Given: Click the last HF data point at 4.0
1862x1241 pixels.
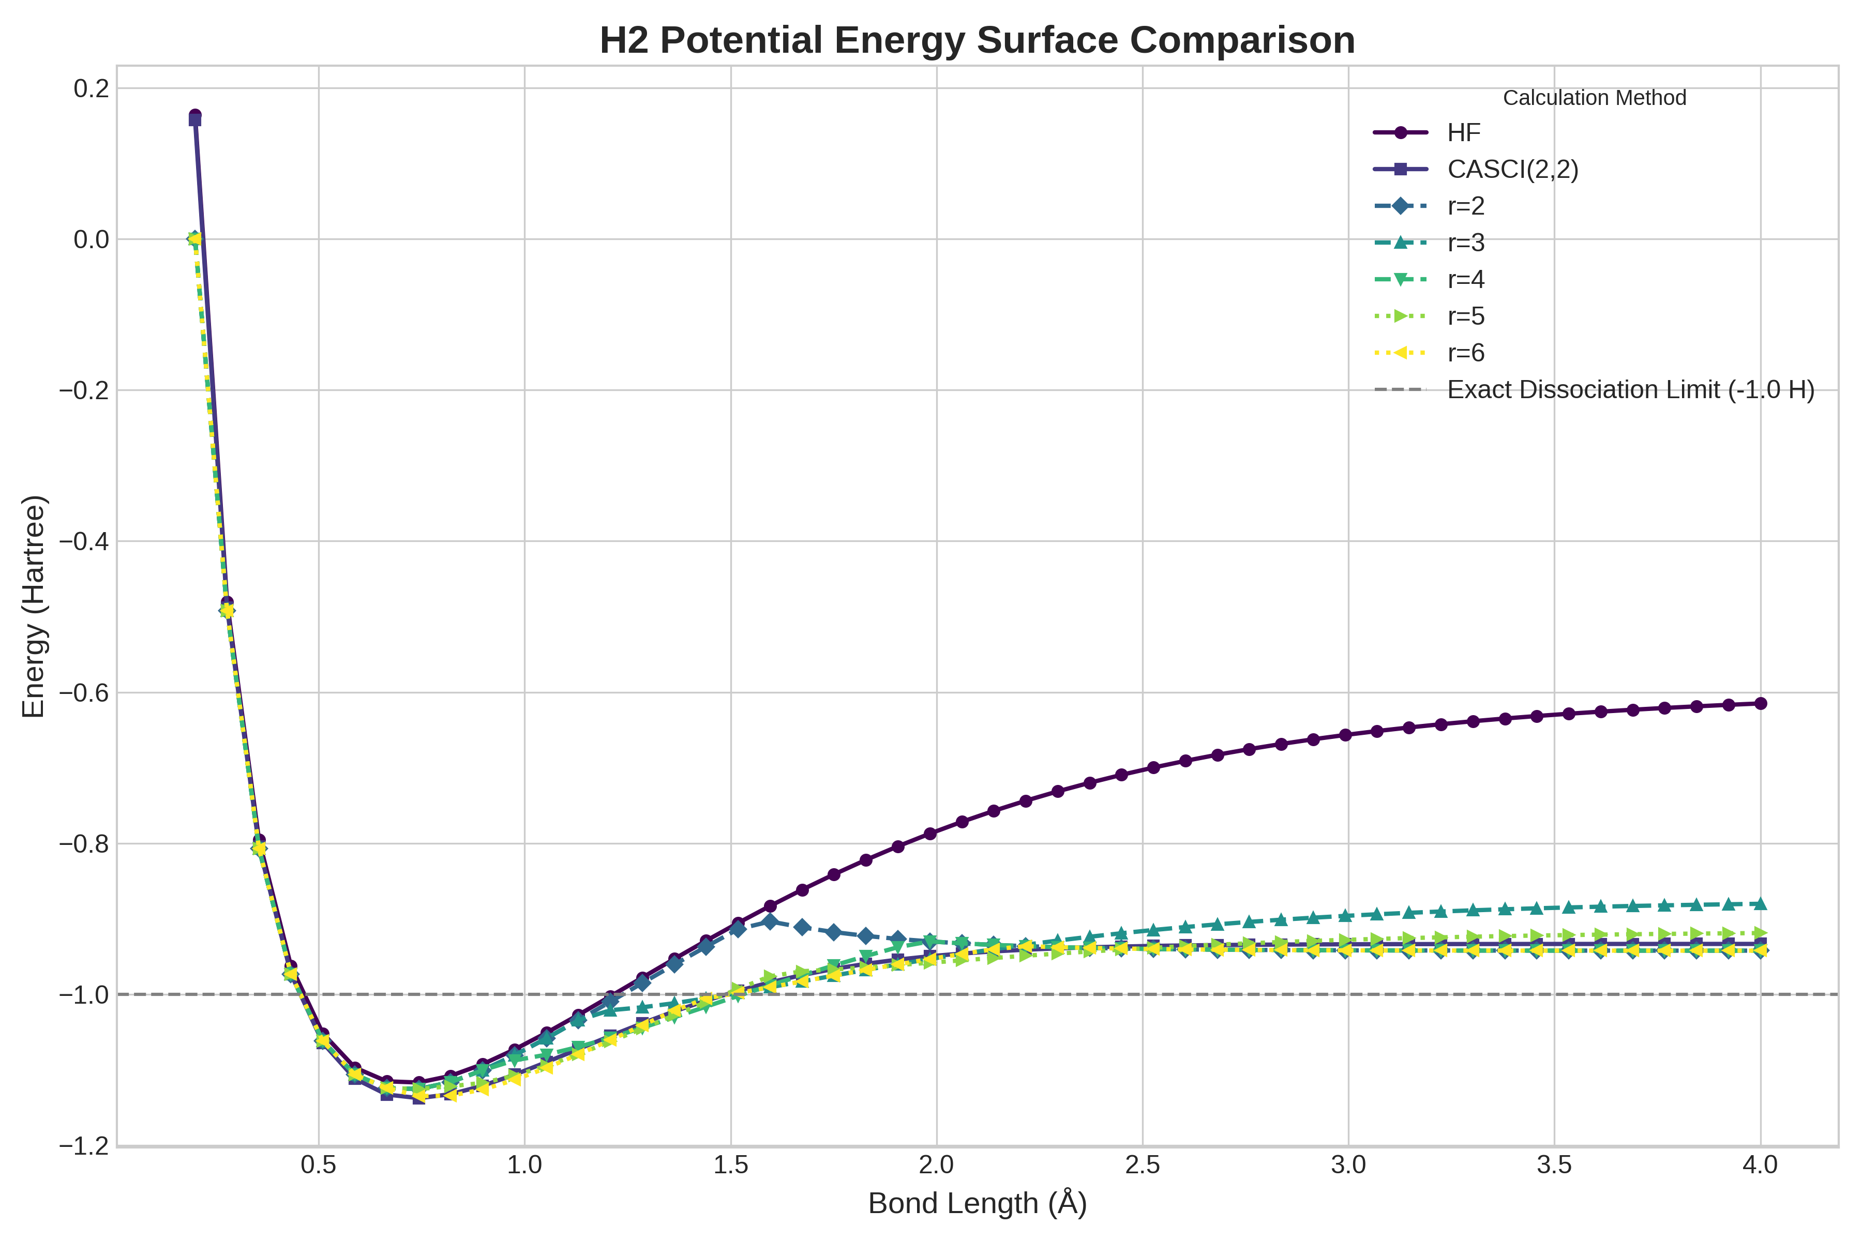Looking at the screenshot, I should click(x=1761, y=703).
